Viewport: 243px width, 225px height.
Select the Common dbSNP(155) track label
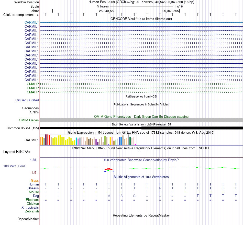point(23,128)
